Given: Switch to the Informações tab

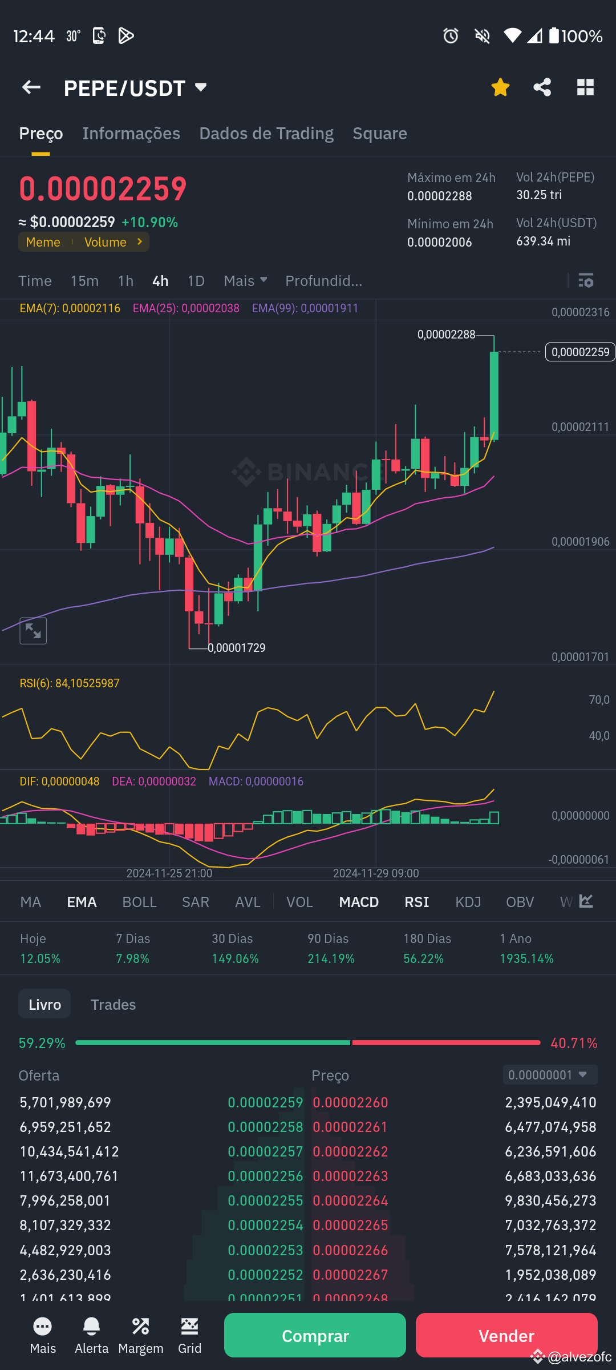Looking at the screenshot, I should pyautogui.click(x=131, y=134).
